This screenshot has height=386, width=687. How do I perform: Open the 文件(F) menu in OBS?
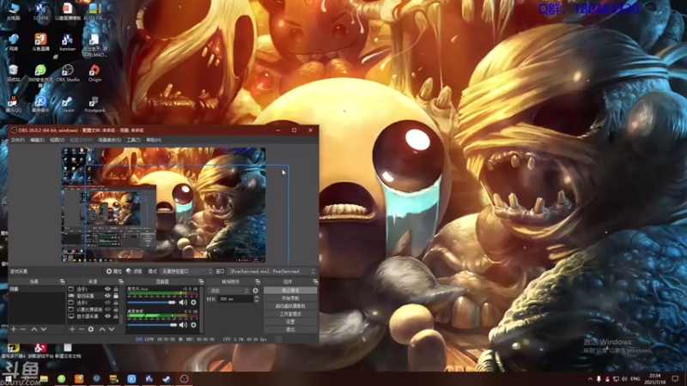click(17, 140)
